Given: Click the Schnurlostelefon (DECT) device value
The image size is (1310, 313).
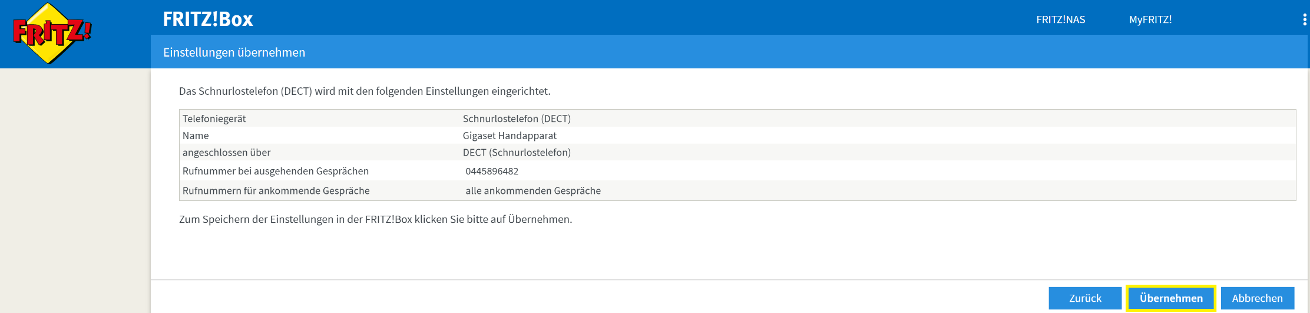Looking at the screenshot, I should 517,118.
